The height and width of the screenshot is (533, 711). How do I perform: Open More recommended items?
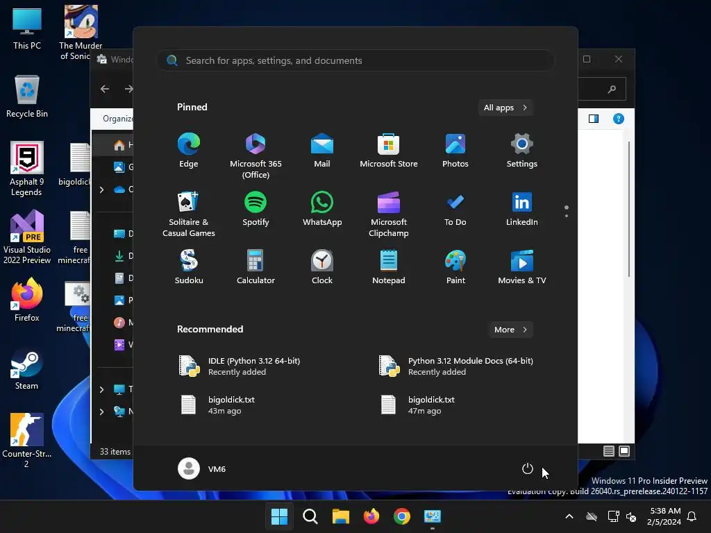[x=510, y=330]
